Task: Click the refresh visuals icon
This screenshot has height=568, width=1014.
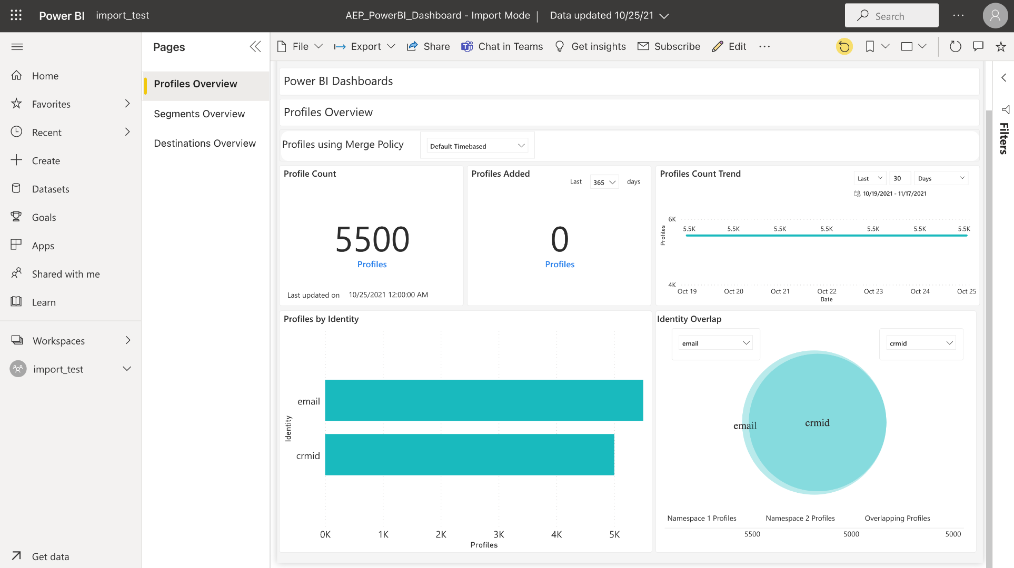Action: (955, 47)
